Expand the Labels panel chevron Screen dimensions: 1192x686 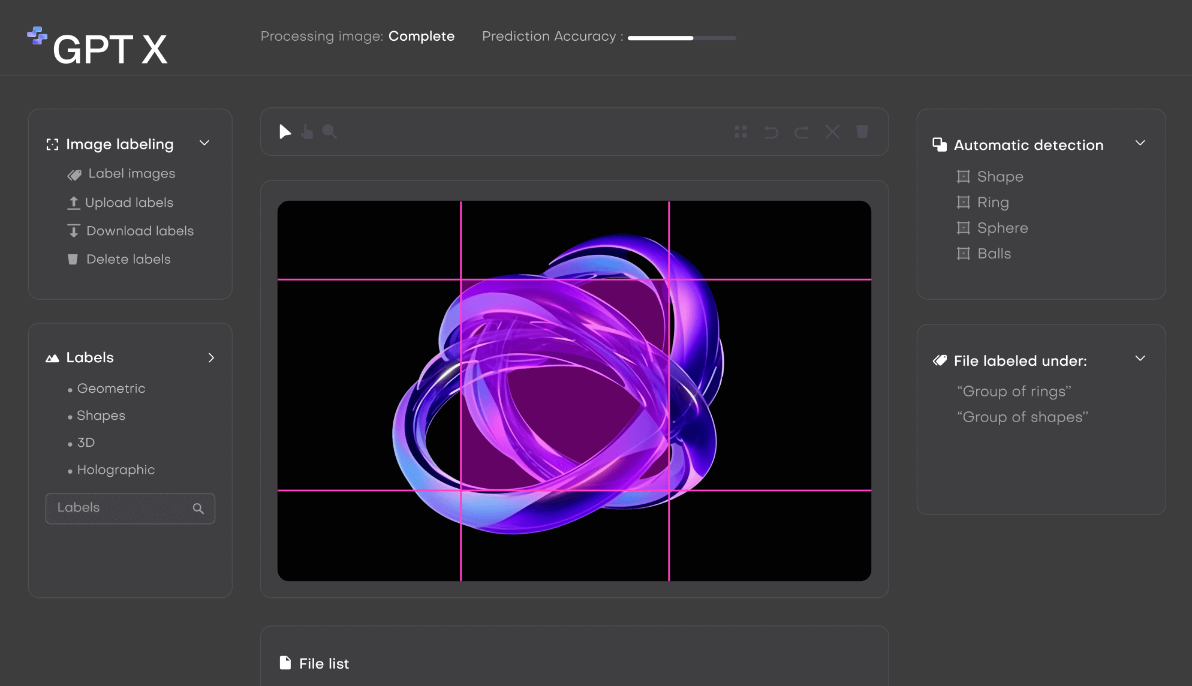(211, 357)
